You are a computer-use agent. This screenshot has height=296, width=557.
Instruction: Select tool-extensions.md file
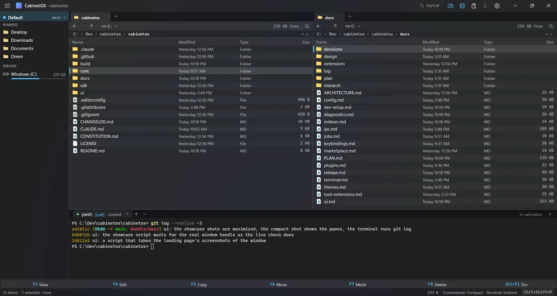tap(435, 194)
